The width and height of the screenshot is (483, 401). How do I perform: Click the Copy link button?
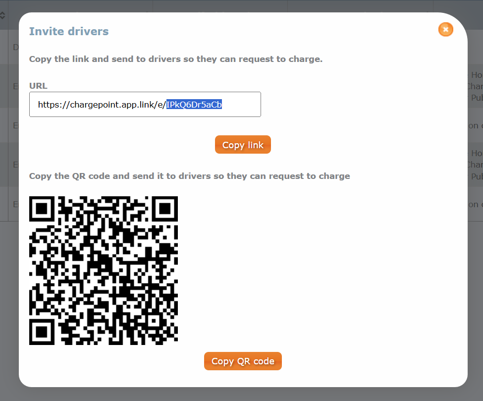pos(243,145)
